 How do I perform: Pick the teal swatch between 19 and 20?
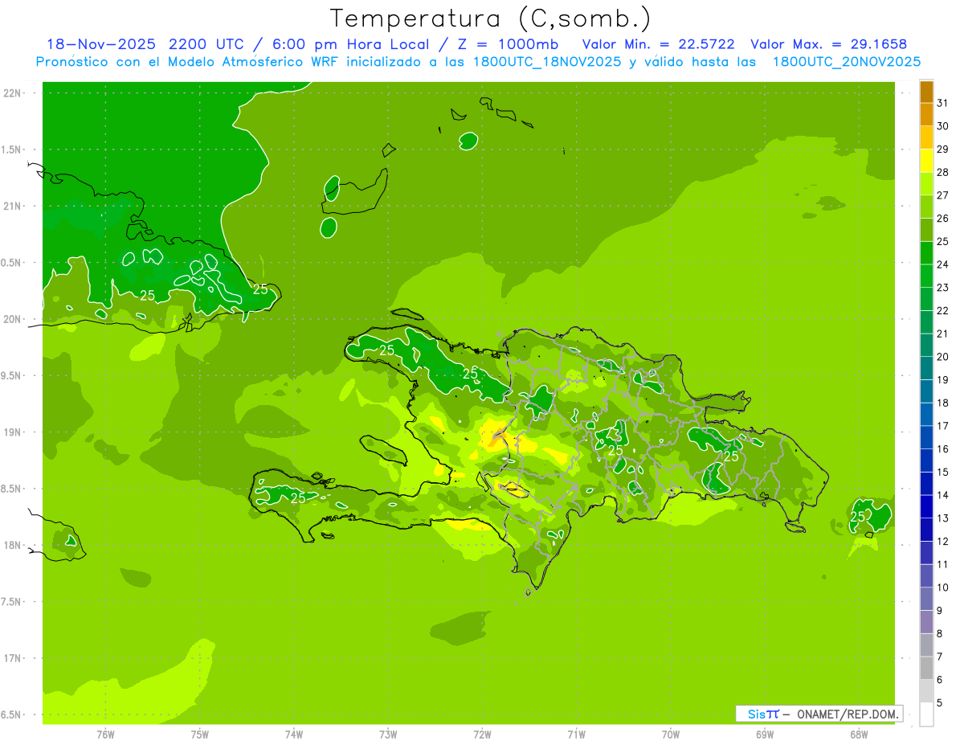coord(926,368)
